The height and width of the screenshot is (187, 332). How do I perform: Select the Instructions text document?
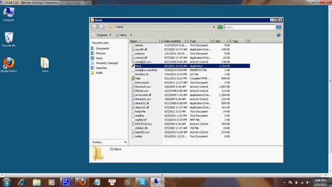pos(142,83)
